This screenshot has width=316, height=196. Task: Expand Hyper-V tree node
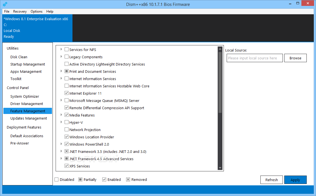61,122
